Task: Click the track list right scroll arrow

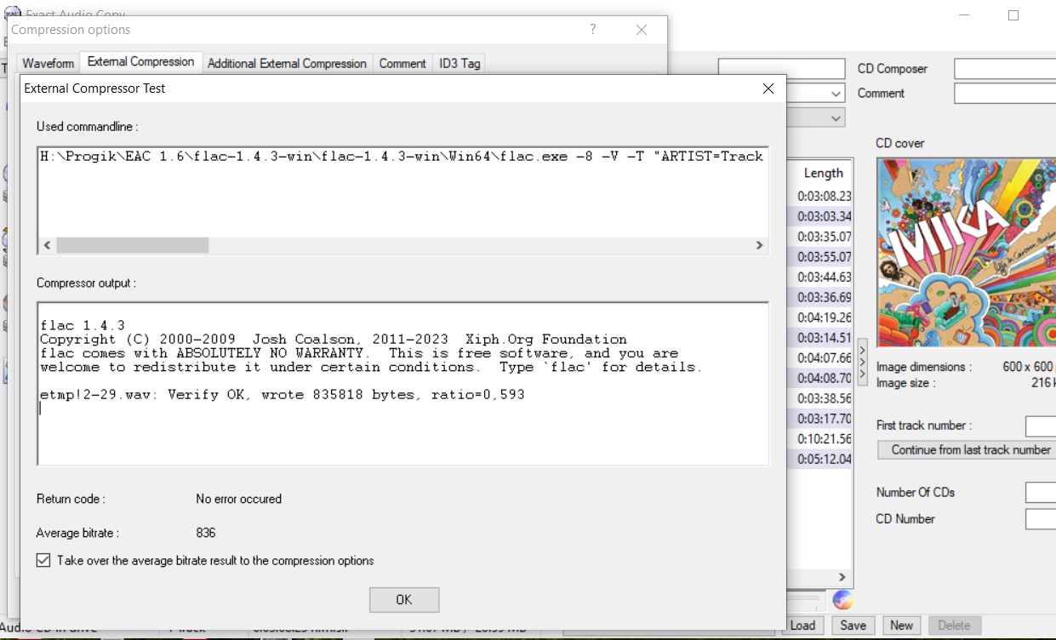Action: (842, 577)
